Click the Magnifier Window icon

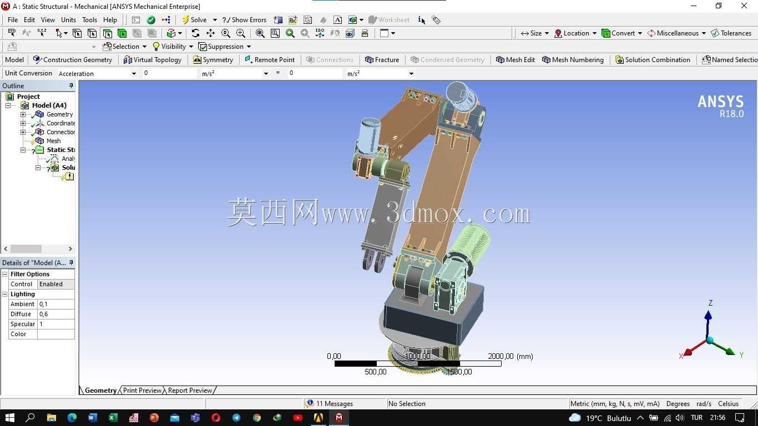[x=275, y=33]
